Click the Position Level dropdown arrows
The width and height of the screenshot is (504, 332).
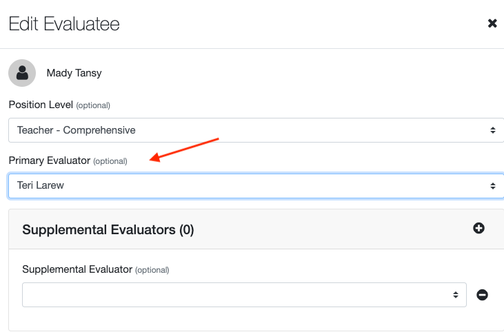pos(492,129)
